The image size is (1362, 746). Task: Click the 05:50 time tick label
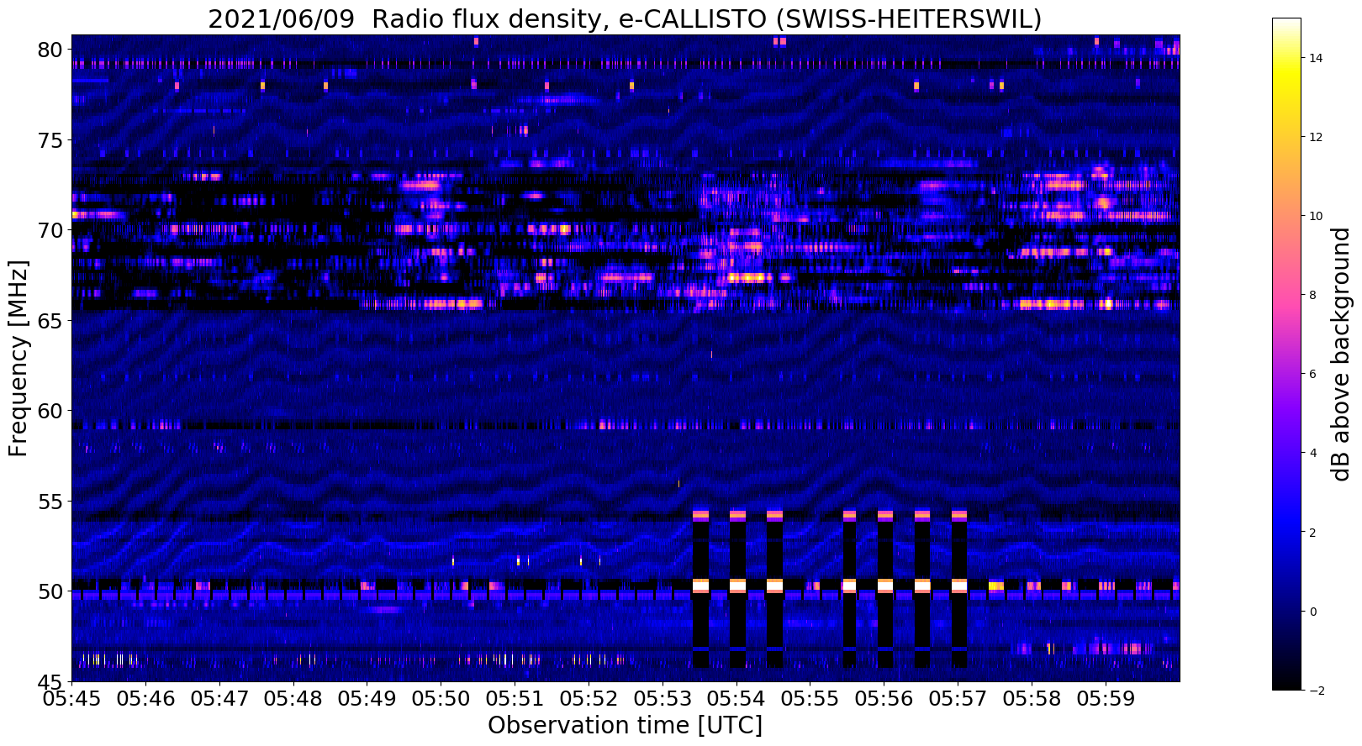[x=441, y=699]
